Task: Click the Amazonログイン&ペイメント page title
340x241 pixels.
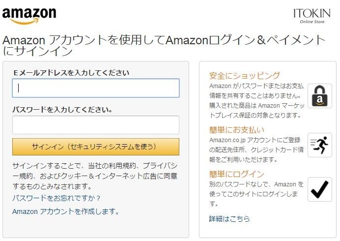Action: [164, 46]
